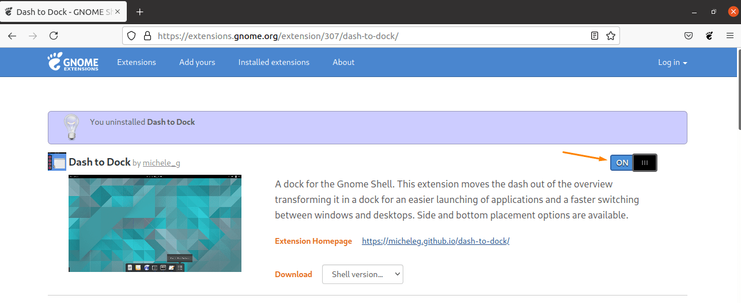Viewport: 741px width, 303px height.
Task: Toggle reader view icon in address bar
Action: (595, 36)
